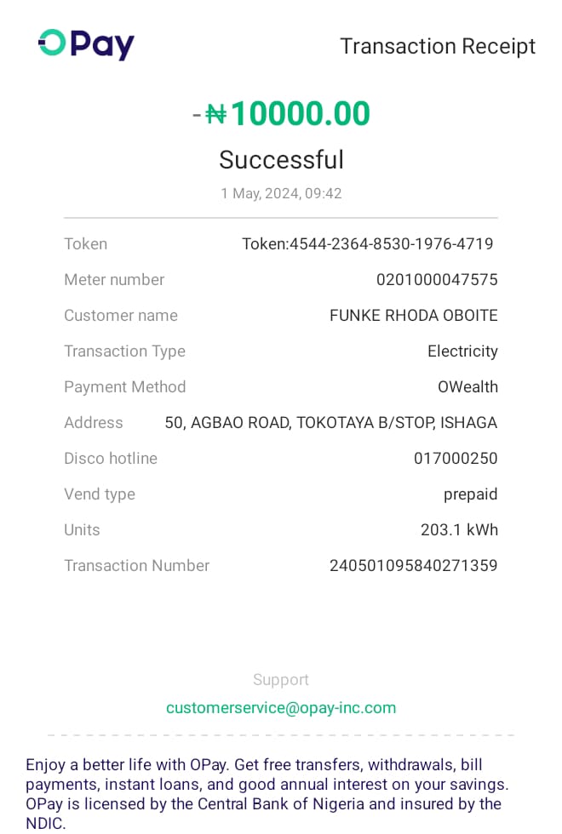Click the Electricity transaction type value

[x=462, y=351]
